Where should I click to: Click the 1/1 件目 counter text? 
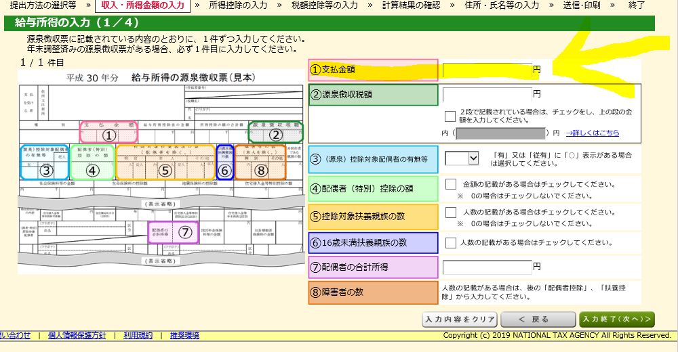pyautogui.click(x=42, y=63)
